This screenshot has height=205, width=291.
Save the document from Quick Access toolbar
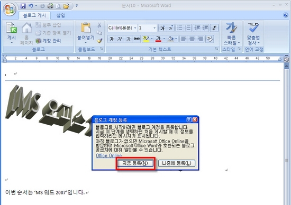[x=23, y=6]
